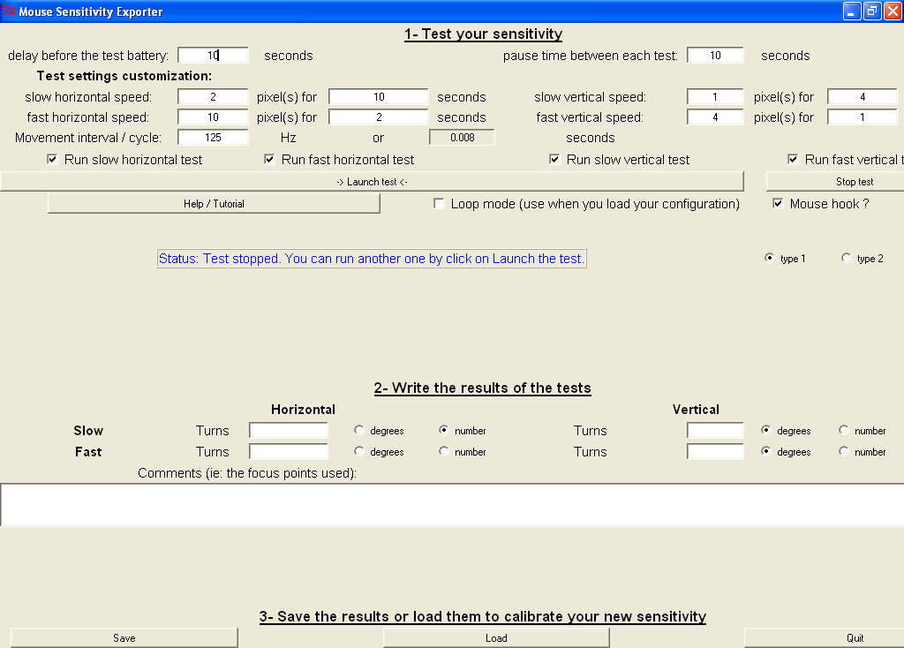The image size is (904, 648).
Task: Select number for Fast horizontal turns
Action: [x=444, y=452]
